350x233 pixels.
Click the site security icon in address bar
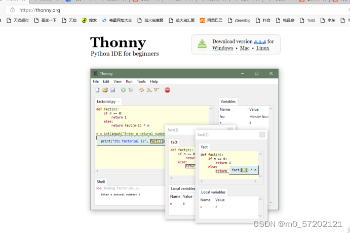[x=13, y=10]
